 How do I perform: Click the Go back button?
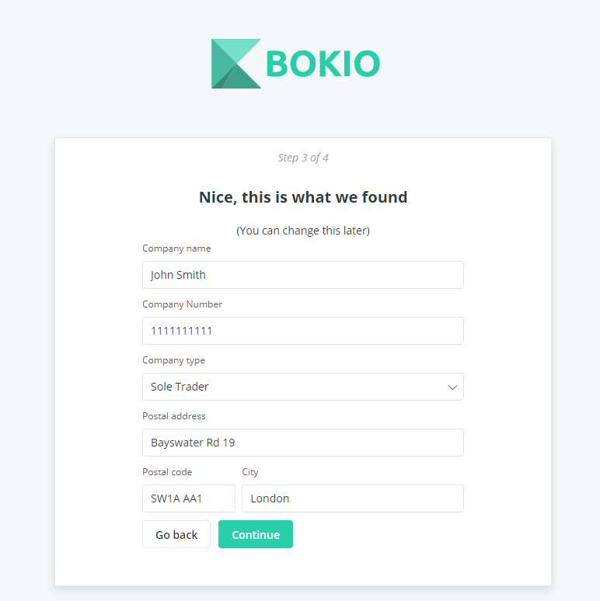point(176,534)
